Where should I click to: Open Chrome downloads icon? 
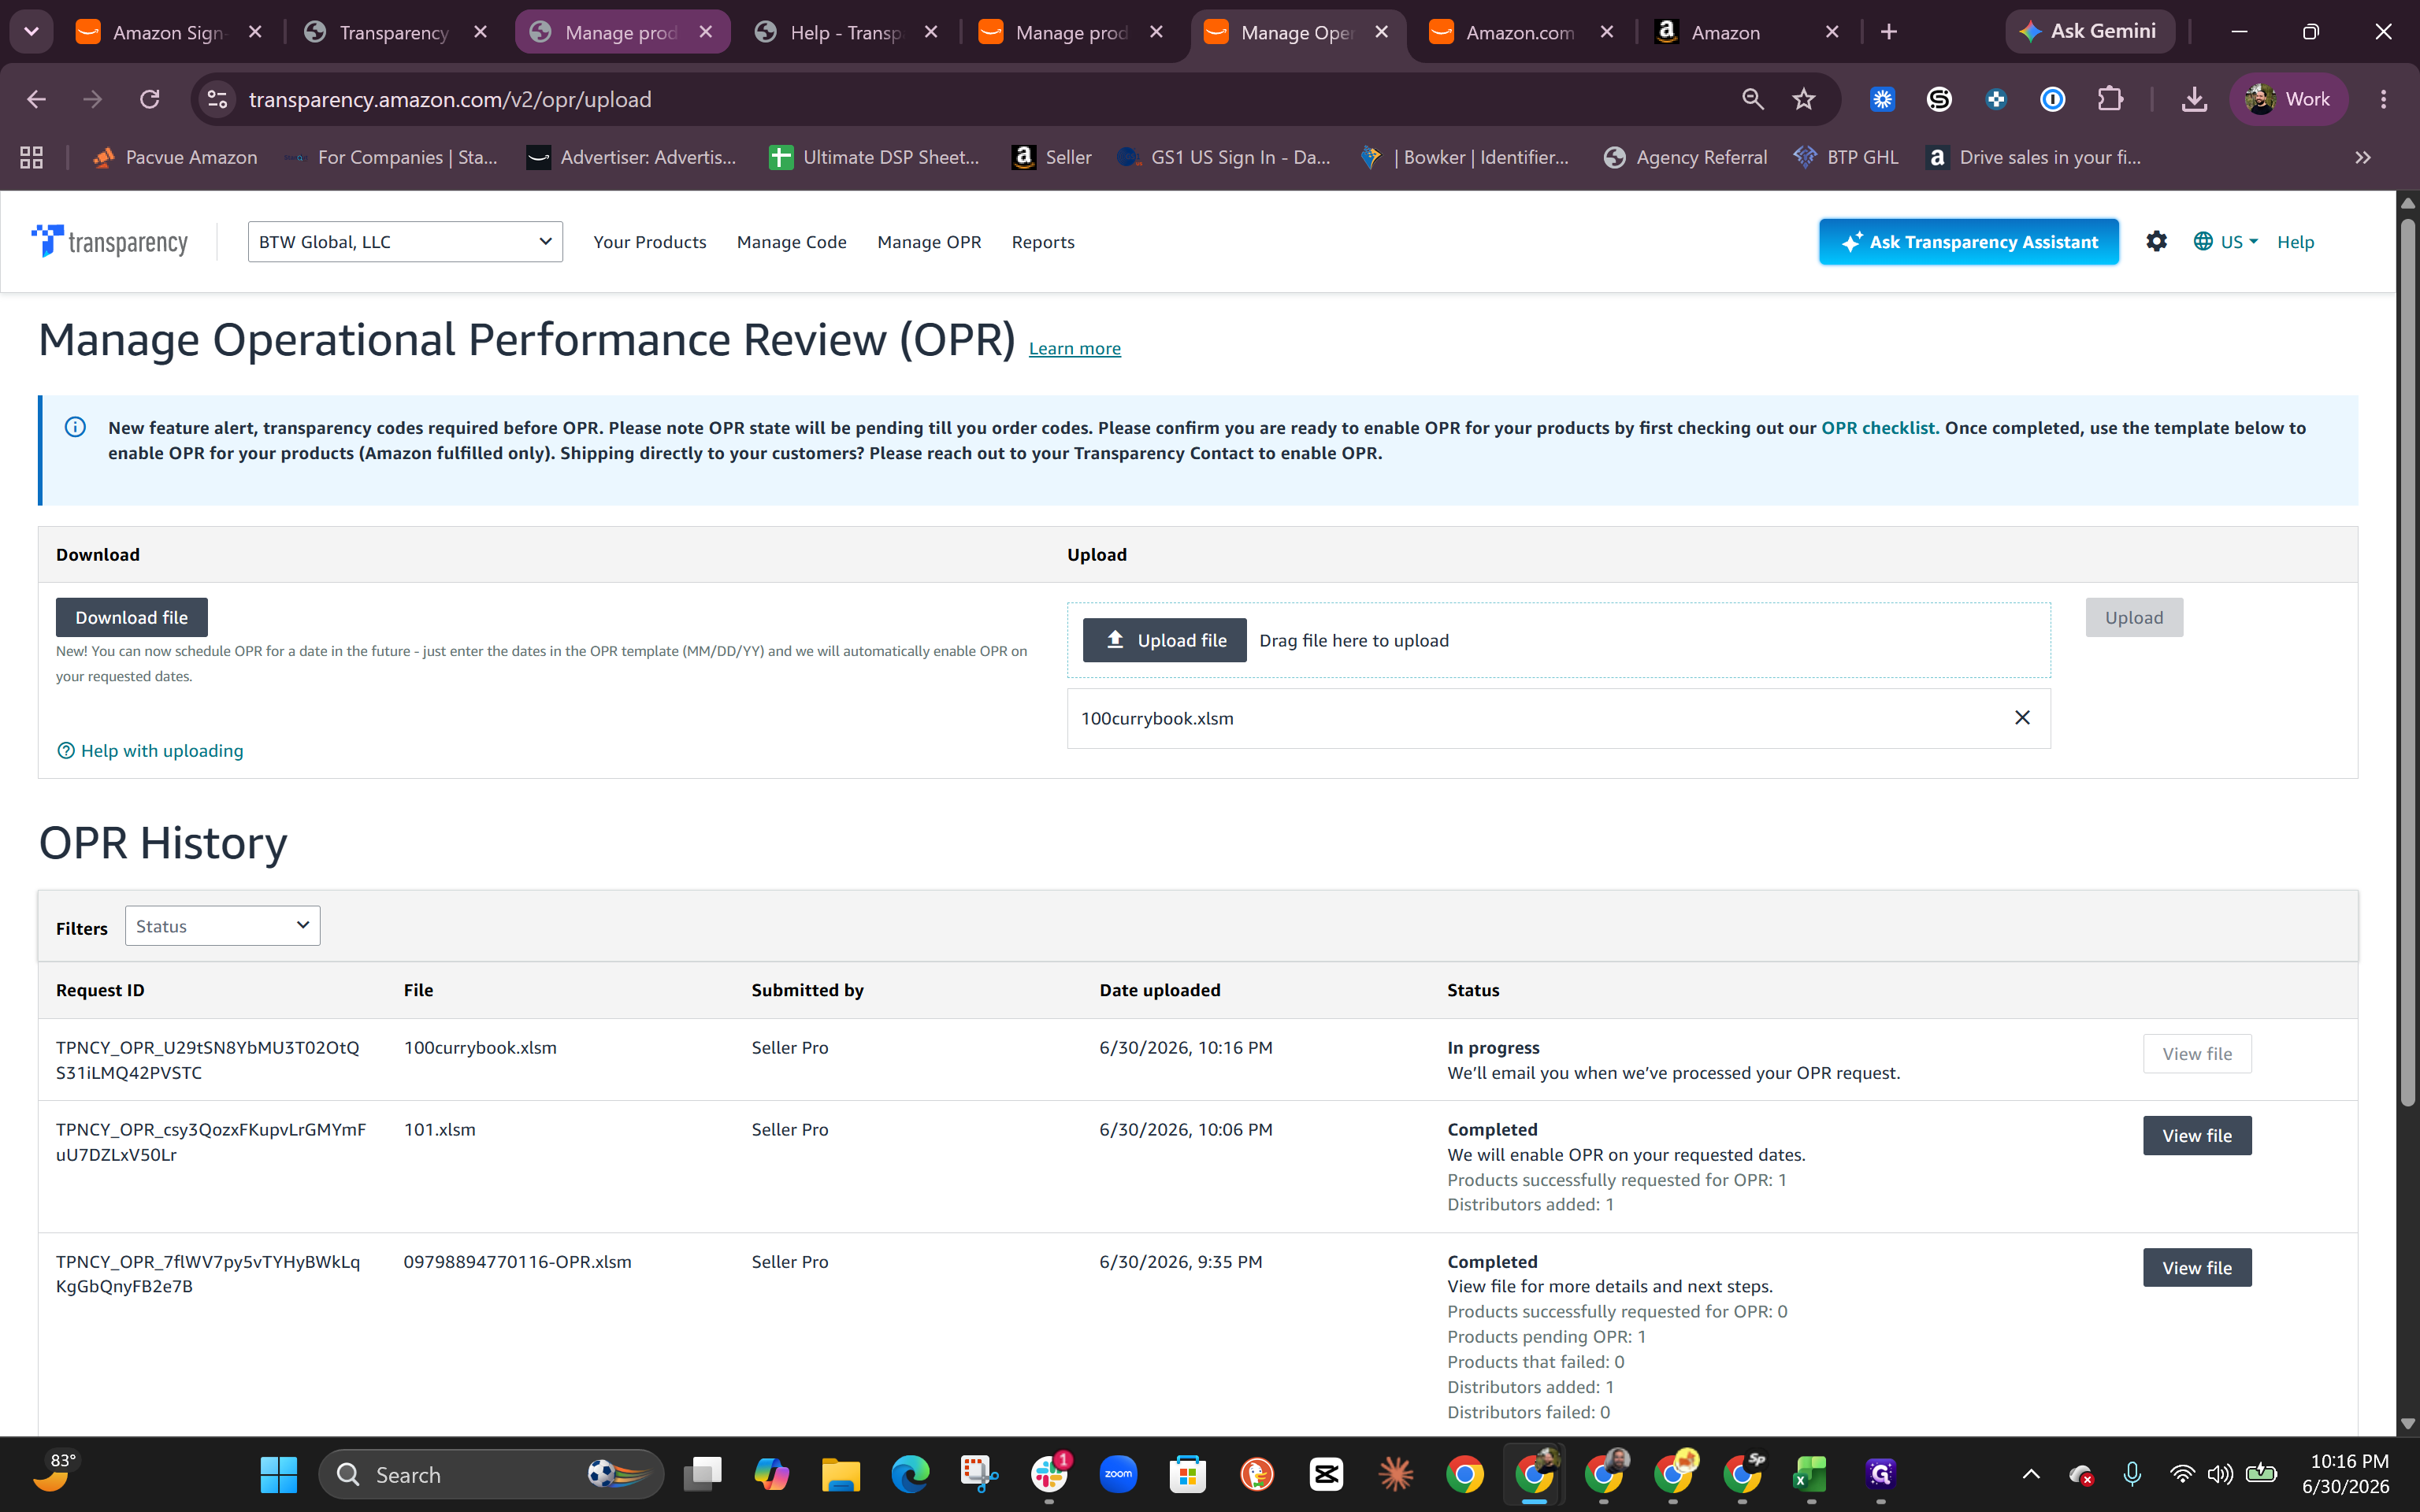pos(2194,99)
